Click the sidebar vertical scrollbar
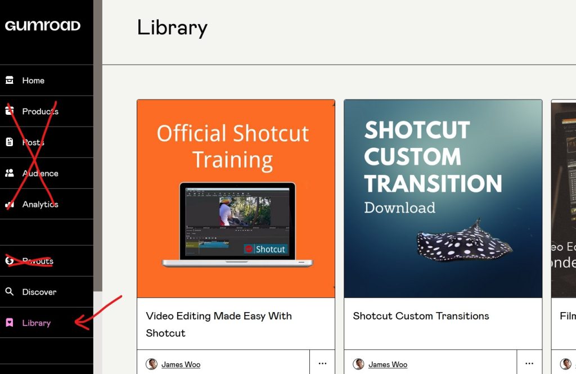 click(x=98, y=146)
